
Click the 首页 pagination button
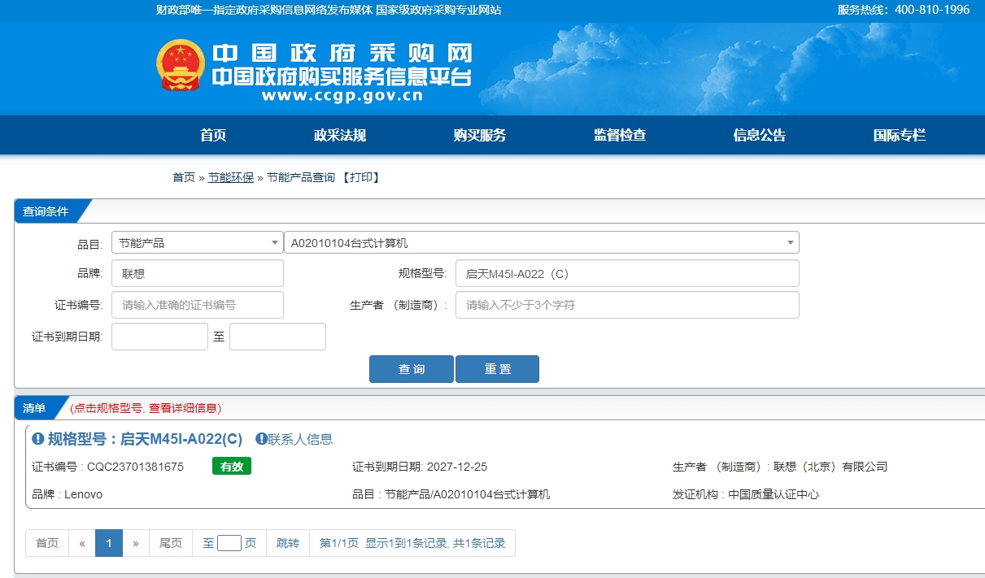(47, 543)
